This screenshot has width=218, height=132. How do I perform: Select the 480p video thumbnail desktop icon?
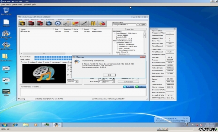6,93
